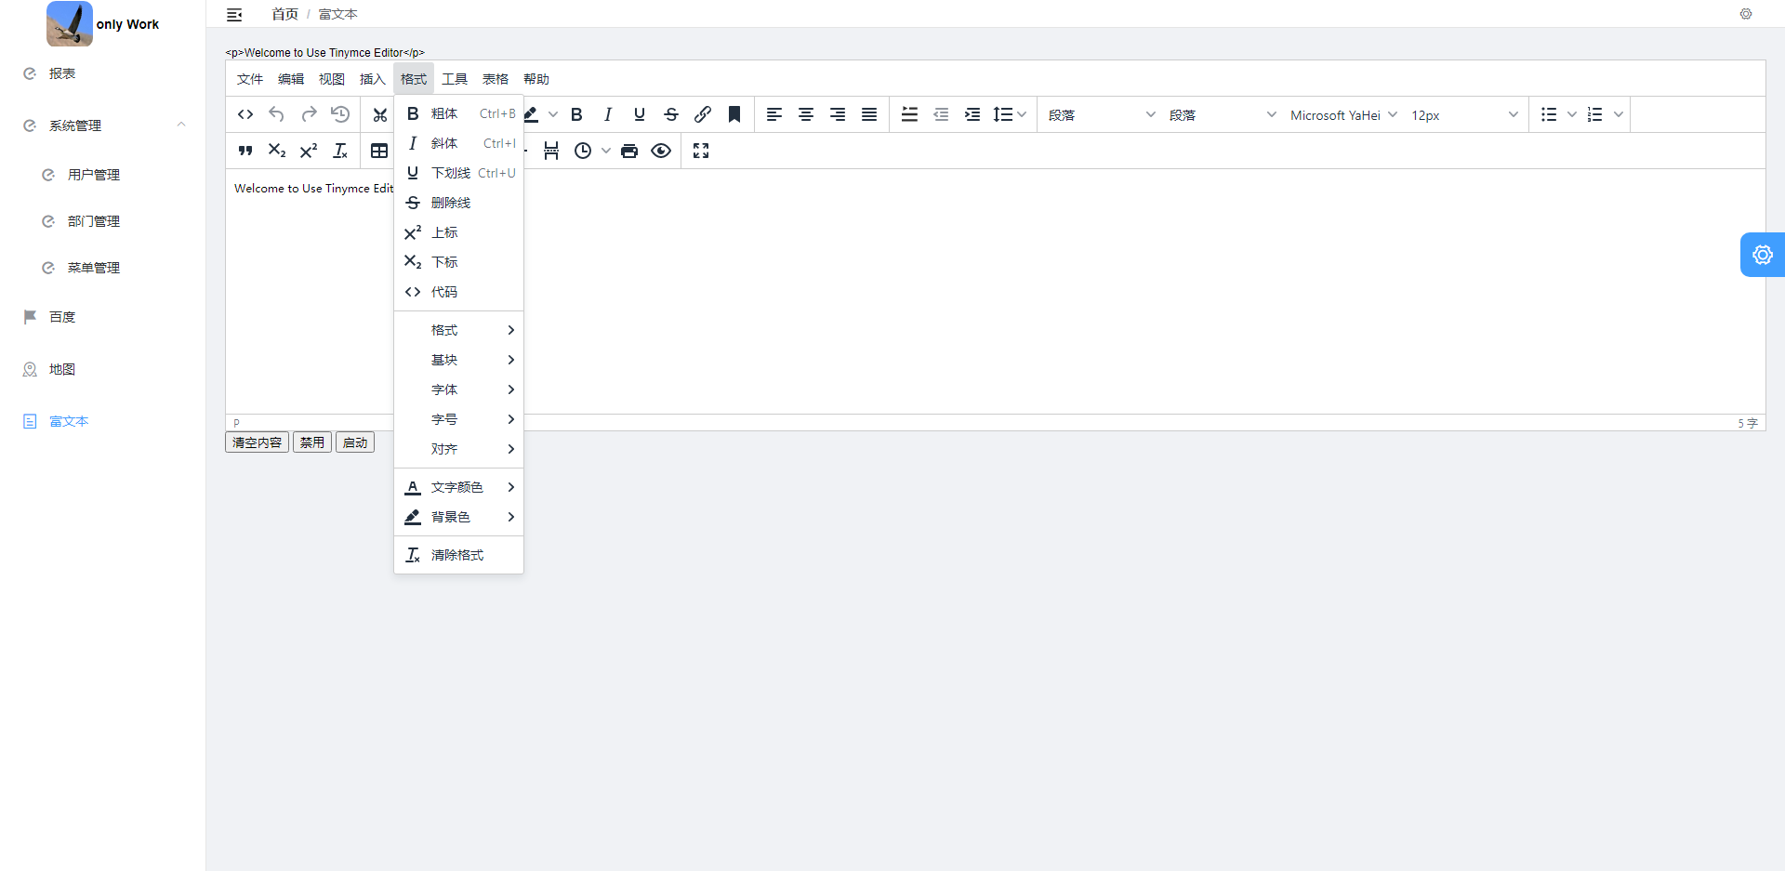Viewport: 1785px width, 871px height.
Task: Click the 禁用 button
Action: point(312,442)
